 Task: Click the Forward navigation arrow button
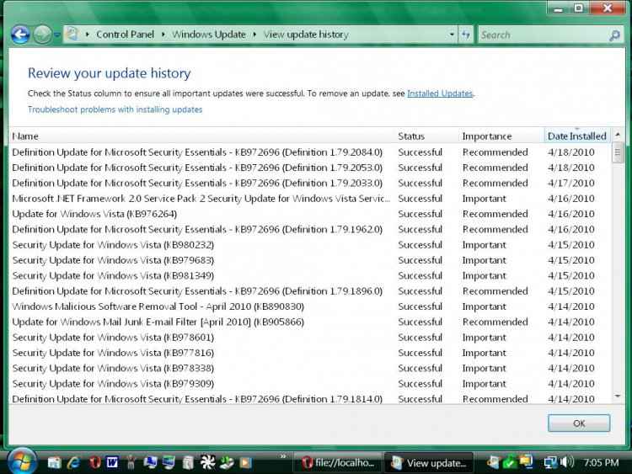tap(42, 35)
